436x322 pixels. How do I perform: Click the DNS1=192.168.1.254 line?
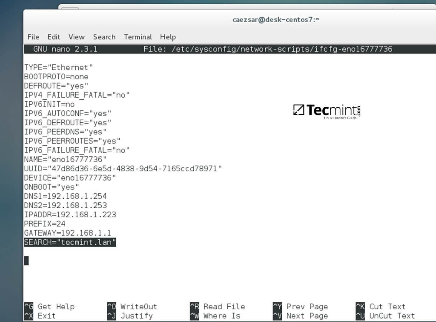pos(65,196)
